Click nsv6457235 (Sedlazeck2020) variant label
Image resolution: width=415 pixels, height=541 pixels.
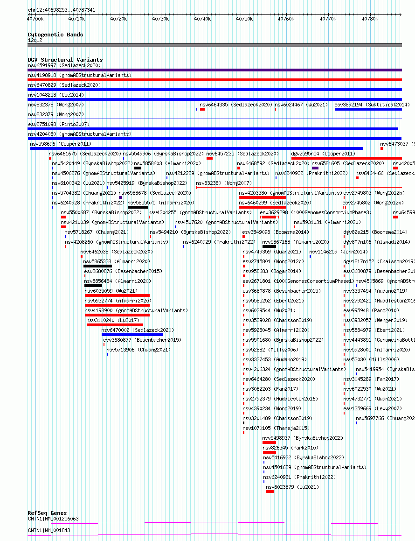click(242, 154)
